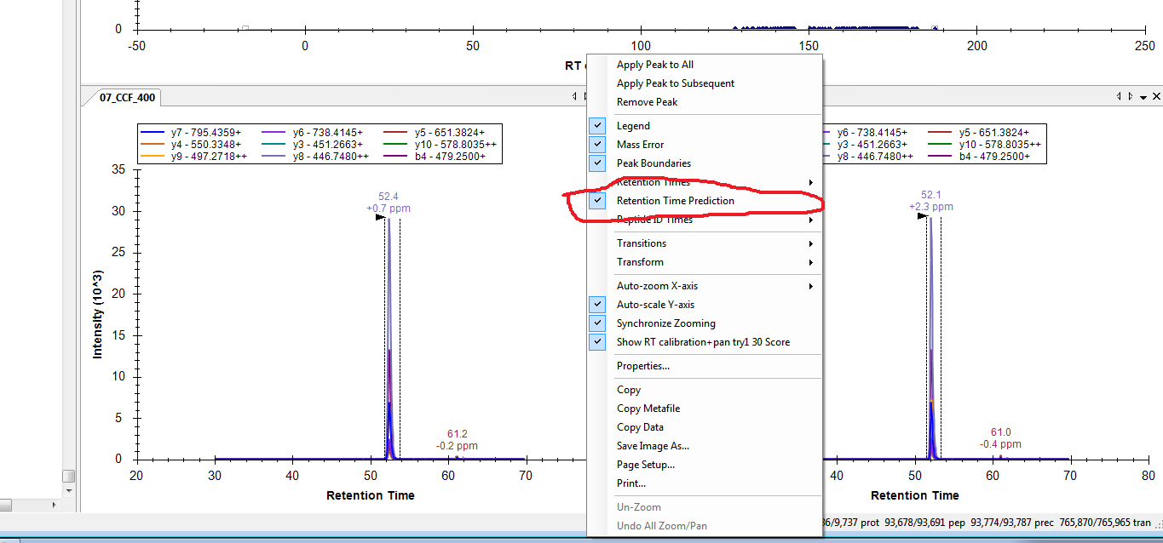Close the right chromatogram pane
This screenshot has width=1163, height=543.
pyautogui.click(x=1156, y=97)
